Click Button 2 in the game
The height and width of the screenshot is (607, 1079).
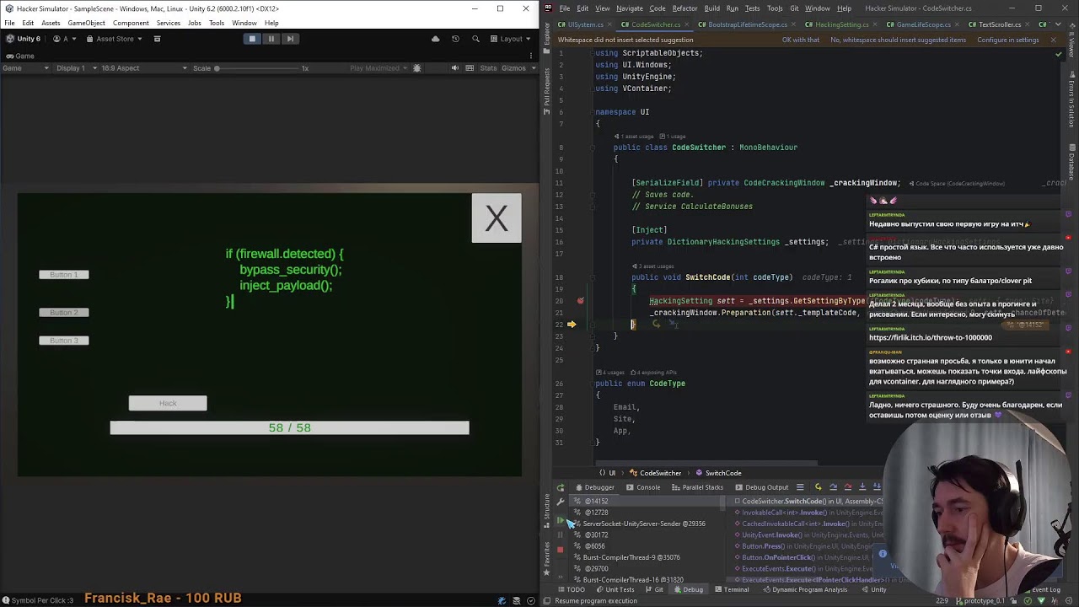click(63, 313)
